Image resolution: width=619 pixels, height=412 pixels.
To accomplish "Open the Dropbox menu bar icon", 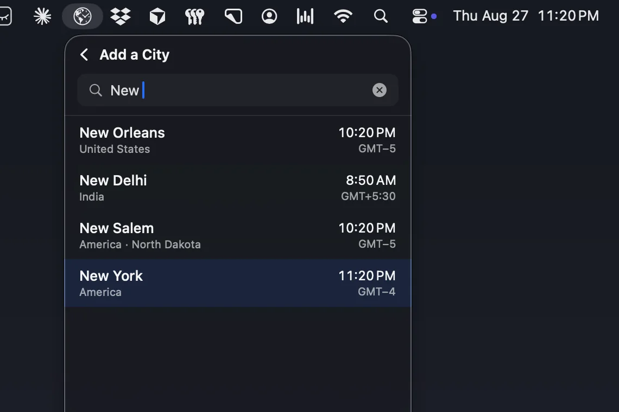I will 121,16.
